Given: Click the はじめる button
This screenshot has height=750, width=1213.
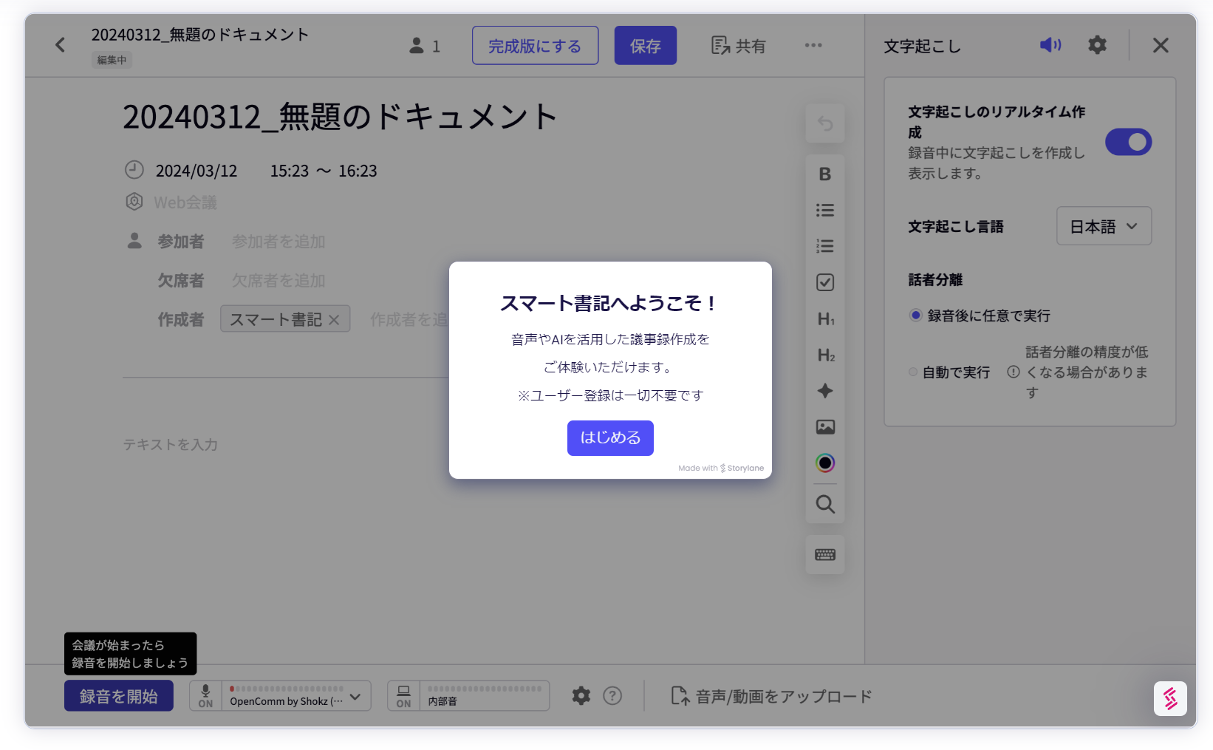Looking at the screenshot, I should pos(609,438).
